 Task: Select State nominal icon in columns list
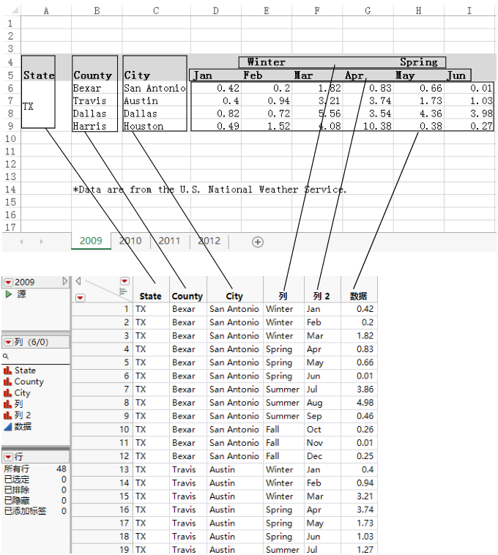click(7, 370)
